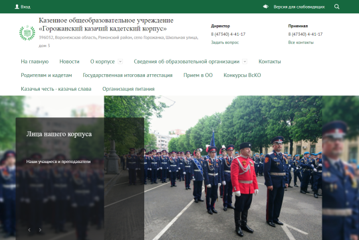This screenshot has width=359, height=240.
Task: Click the visually impaired version eye icon
Action: click(x=265, y=7)
